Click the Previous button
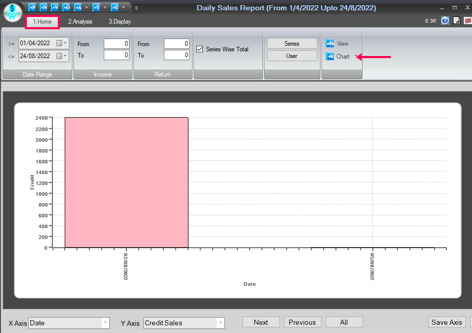The height and width of the screenshot is (333, 472). pyautogui.click(x=302, y=322)
